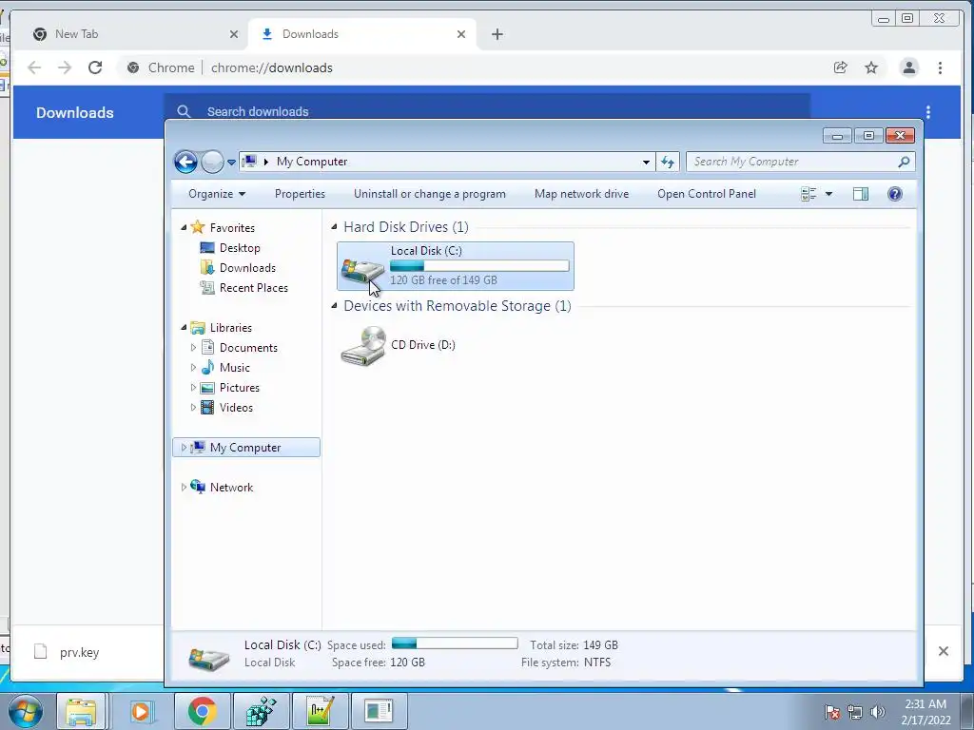Open the Downloads page more actions menu
This screenshot has height=730, width=974.
(928, 112)
